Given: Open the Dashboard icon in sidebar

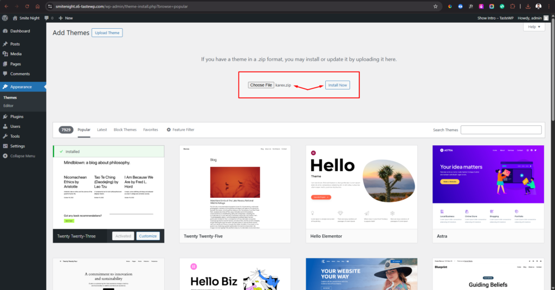Looking at the screenshot, I should click(5, 31).
